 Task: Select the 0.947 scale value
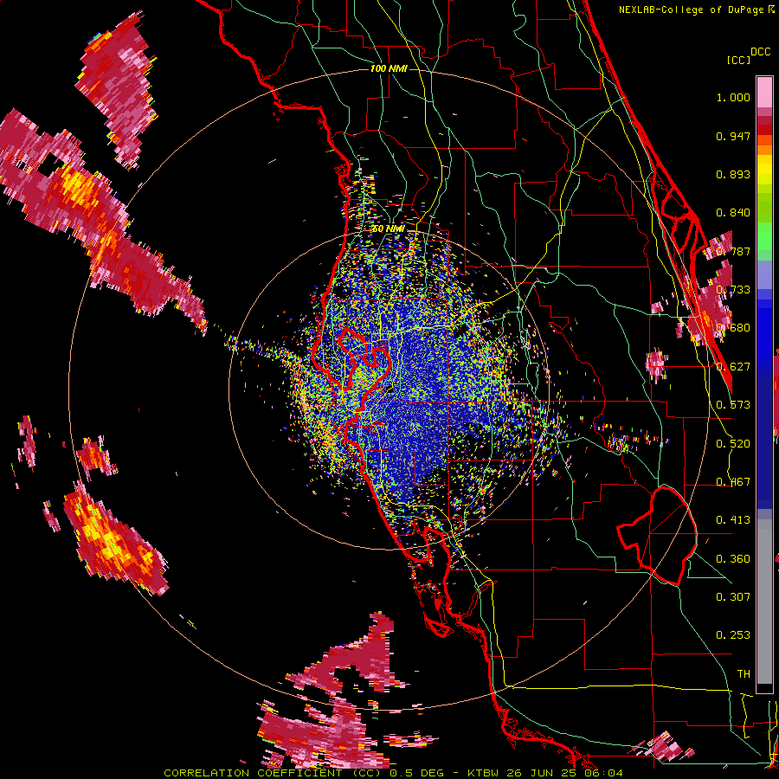click(733, 136)
